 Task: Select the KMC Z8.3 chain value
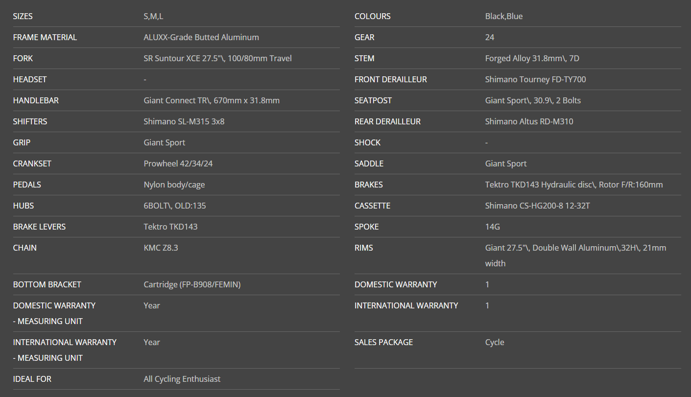coord(161,248)
